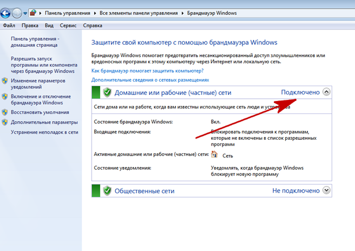Viewport: 355px width, 251px height.
Task: Click the page heading Защитите свой компьютер
Action: 184,43
